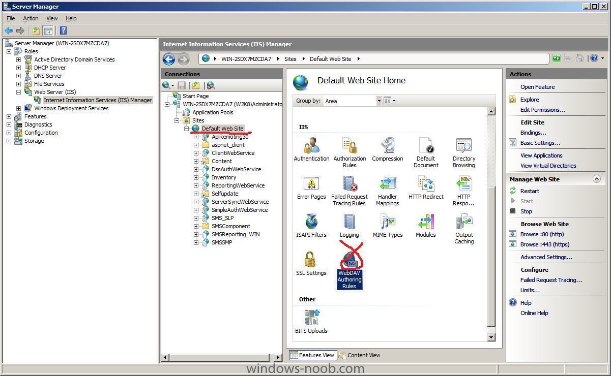Click the Server Manager toolbar help icon
This screenshot has width=611, height=376.
(63, 30)
